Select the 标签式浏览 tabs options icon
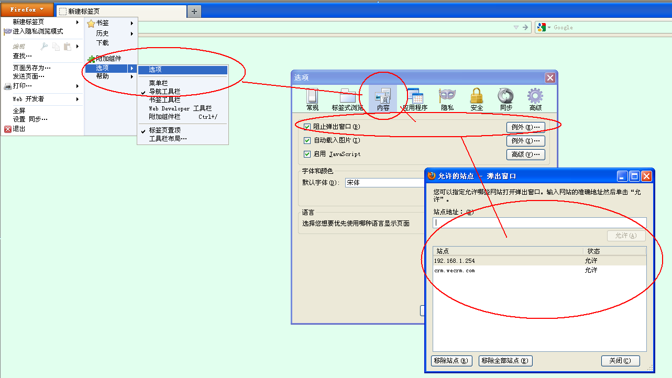The height and width of the screenshot is (378, 672). (x=347, y=99)
